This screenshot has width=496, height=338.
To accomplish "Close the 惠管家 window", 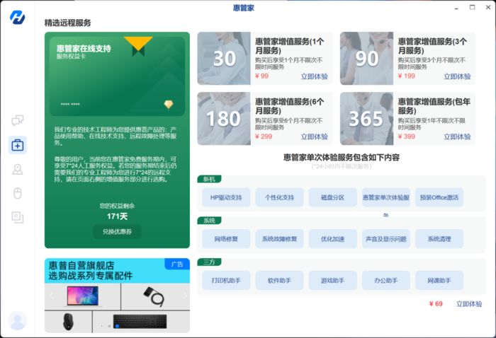I will [488, 7].
